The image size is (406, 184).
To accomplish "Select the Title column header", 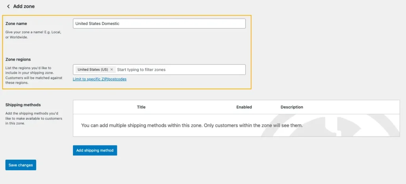I will 141,107.
